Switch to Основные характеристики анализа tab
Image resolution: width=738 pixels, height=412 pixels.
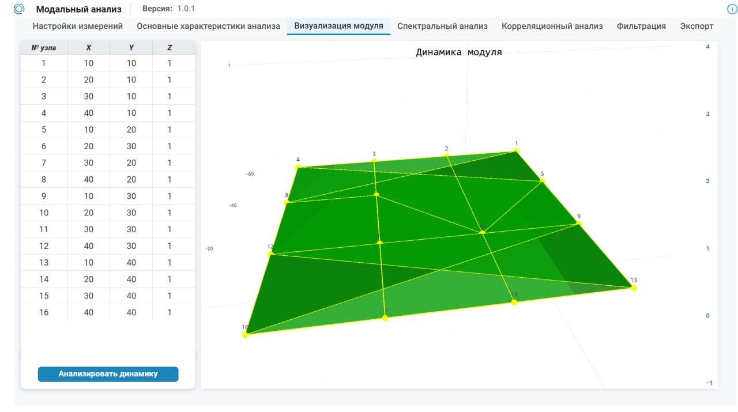coord(208,26)
